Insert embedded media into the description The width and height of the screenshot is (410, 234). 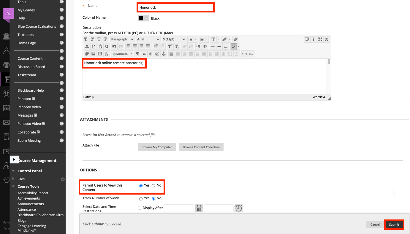coord(100,54)
